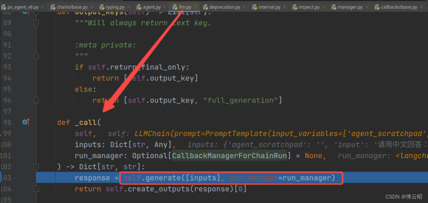Close the px_agent_v8.py tab
Image resolution: width=428 pixels, height=203 pixels.
43,7
